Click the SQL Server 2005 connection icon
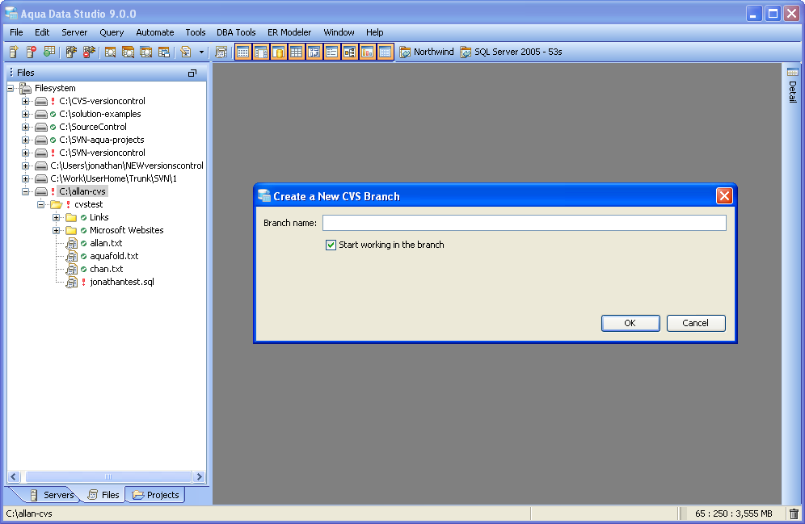 [x=466, y=52]
